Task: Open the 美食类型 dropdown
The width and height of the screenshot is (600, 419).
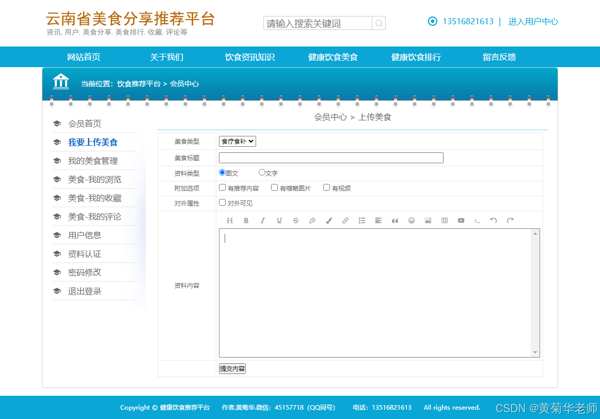Action: tap(237, 141)
